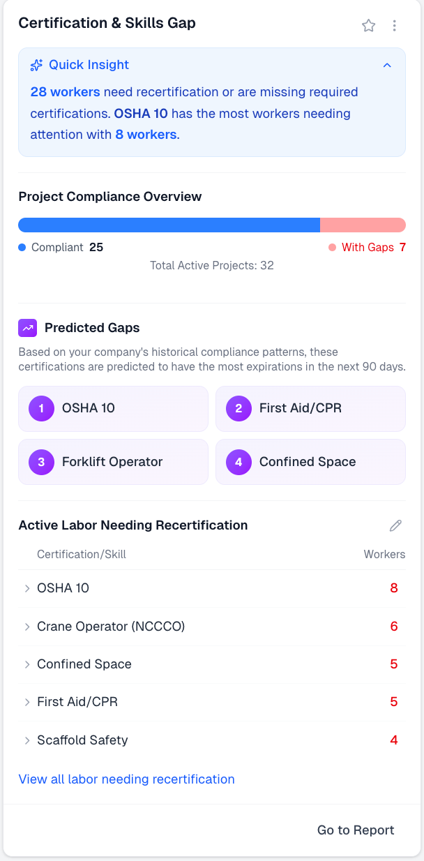
Task: Expand the Confined Space table row
Action: coord(27,664)
